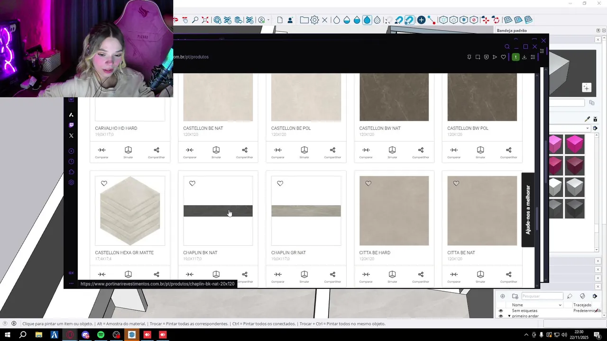Screen dimensions: 607x341
Task: Open the CHAPLIN GR NAT product link
Action: [288, 253]
